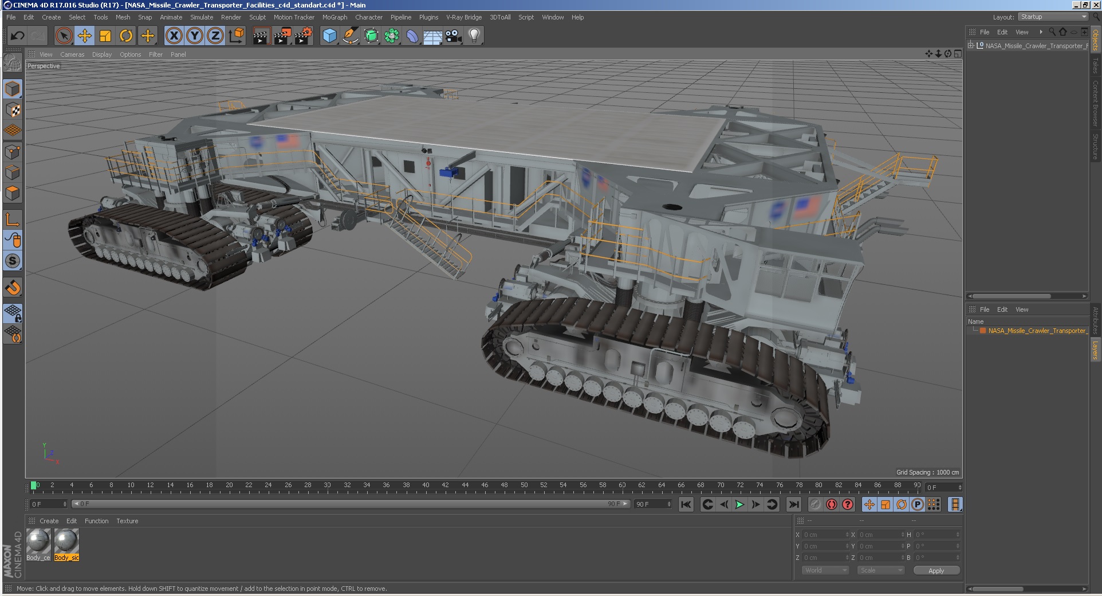
Task: Expand NASA_Missile_Crawler_Transporter object tree
Action: click(x=971, y=46)
